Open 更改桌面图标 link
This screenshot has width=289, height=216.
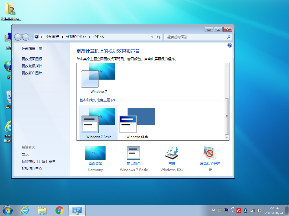click(x=32, y=59)
